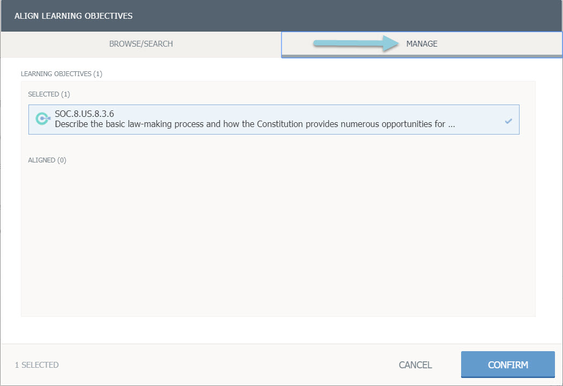Click the ellipsis ending the truncated description
This screenshot has width=563, height=386.
pos(451,124)
